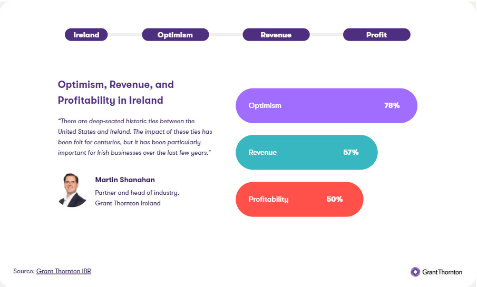Click the Martin Shanahan name text
477x287 pixels.
pos(125,180)
